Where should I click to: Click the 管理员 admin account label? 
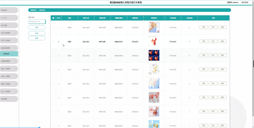(x=233, y=2)
